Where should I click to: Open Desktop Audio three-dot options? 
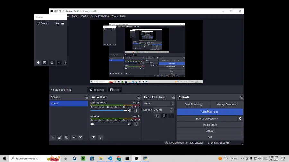[136, 110]
